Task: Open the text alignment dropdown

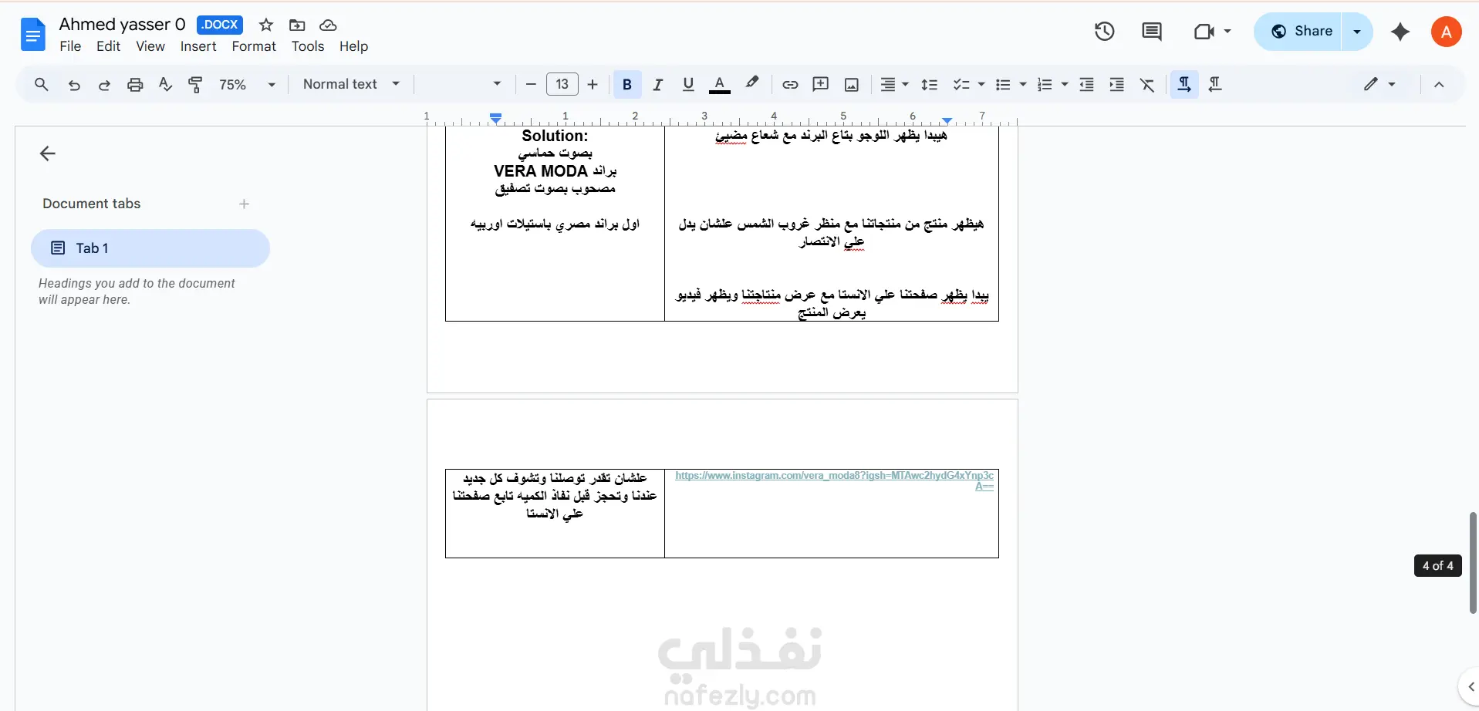Action: tap(895, 85)
